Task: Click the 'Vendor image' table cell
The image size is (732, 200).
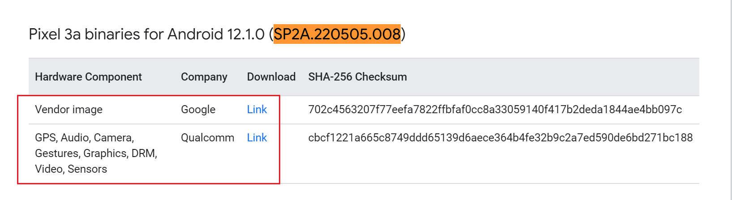Action: (x=68, y=110)
